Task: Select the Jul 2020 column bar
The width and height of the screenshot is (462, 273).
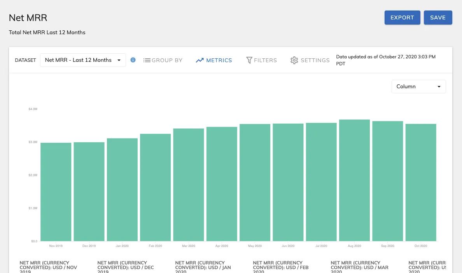Action: click(321, 182)
